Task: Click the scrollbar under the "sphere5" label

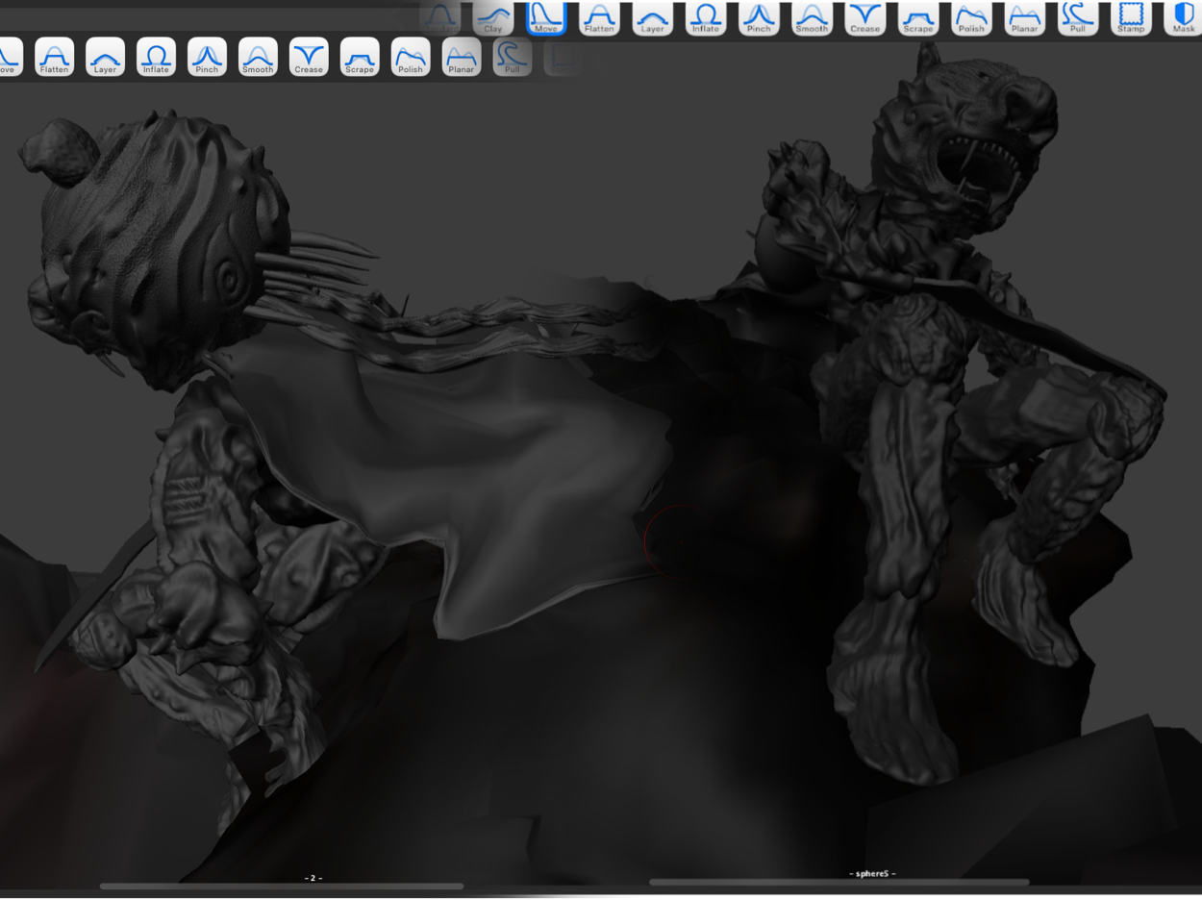Action: coord(839,882)
